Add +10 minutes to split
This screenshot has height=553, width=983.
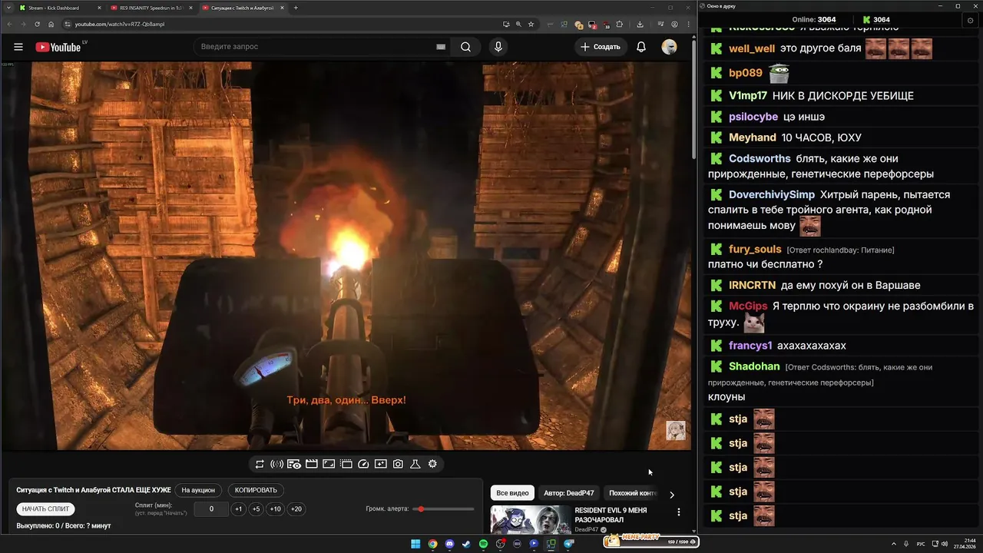tap(275, 508)
